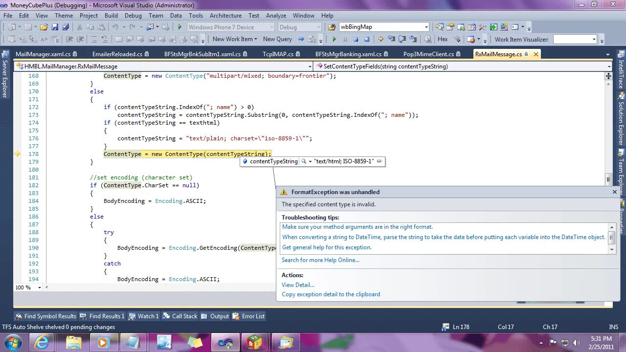Image resolution: width=626 pixels, height=352 pixels.
Task: Open the target device Windows Phone 7 dropdown
Action: click(231, 27)
